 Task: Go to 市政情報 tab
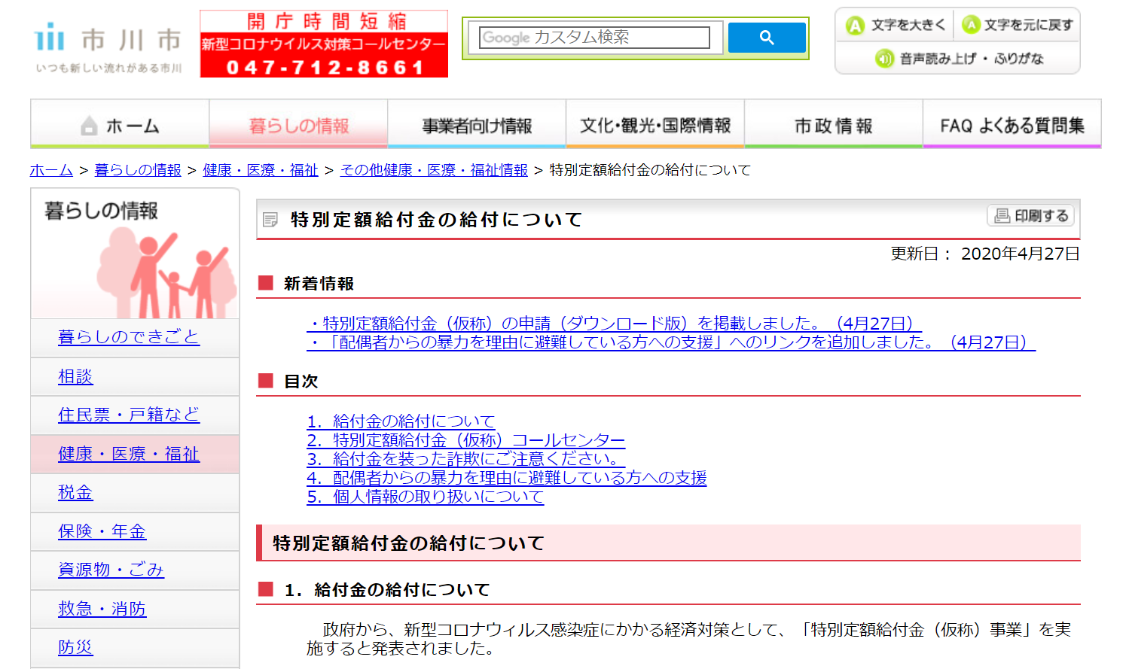[833, 125]
